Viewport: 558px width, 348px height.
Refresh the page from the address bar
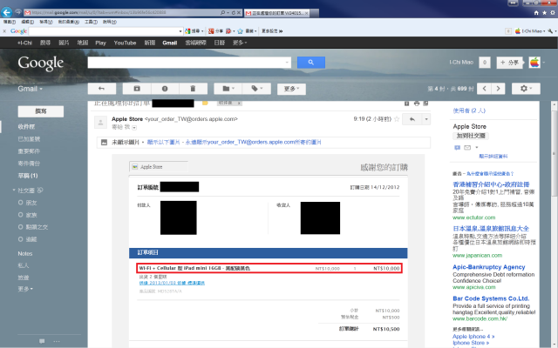233,12
